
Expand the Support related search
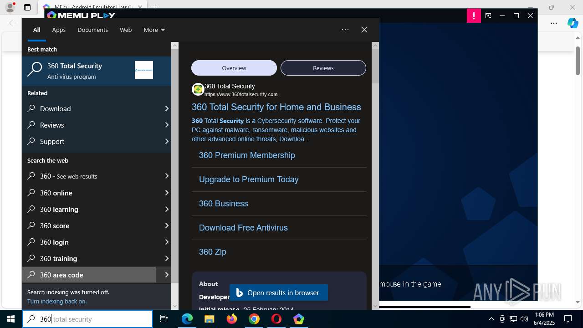click(167, 141)
